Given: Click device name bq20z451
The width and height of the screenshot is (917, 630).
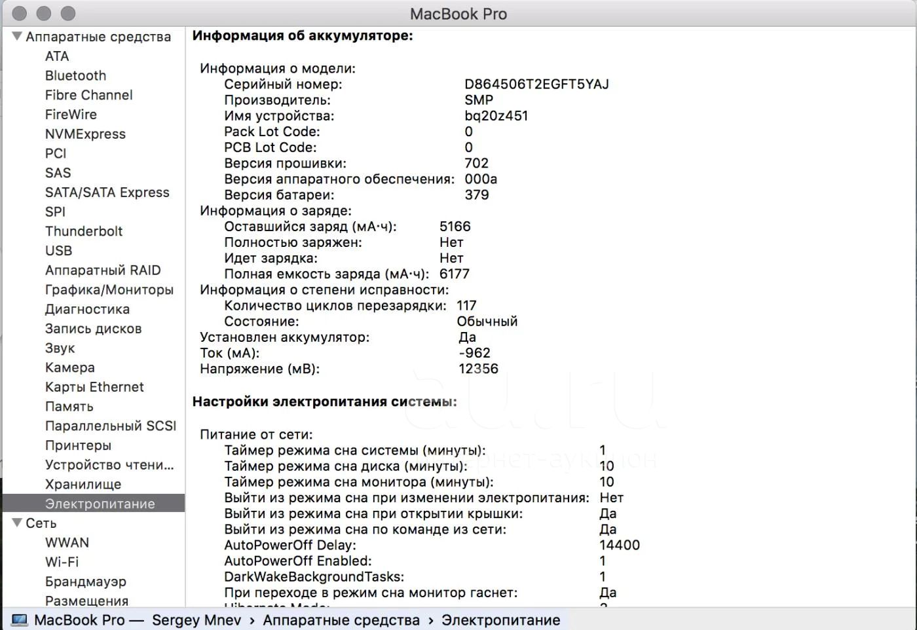Looking at the screenshot, I should [x=496, y=116].
